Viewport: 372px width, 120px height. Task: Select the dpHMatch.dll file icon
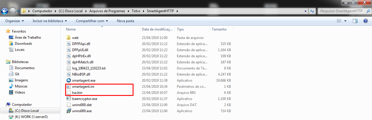tap(69, 62)
